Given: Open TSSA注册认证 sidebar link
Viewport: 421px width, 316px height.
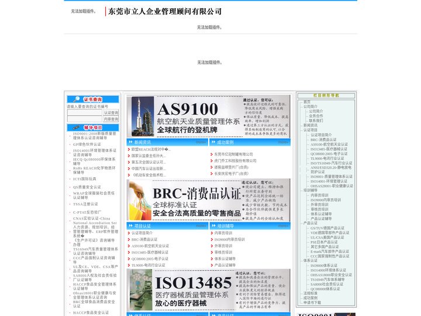Looking at the screenshot, I should [85, 204].
